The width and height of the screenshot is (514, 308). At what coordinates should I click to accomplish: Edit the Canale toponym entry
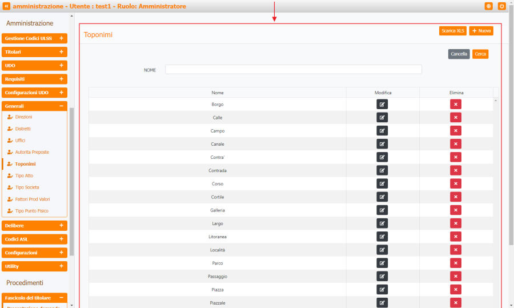point(382,144)
